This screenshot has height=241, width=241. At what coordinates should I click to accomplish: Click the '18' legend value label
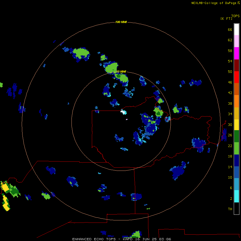[230, 156]
